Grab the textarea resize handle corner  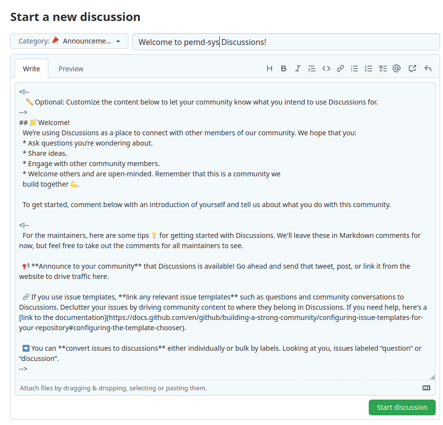coord(432,377)
